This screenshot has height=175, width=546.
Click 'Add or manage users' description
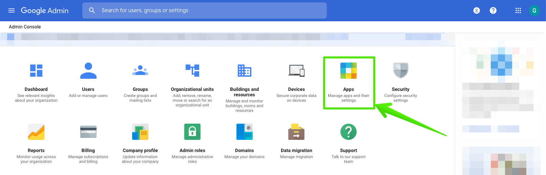coord(88,96)
